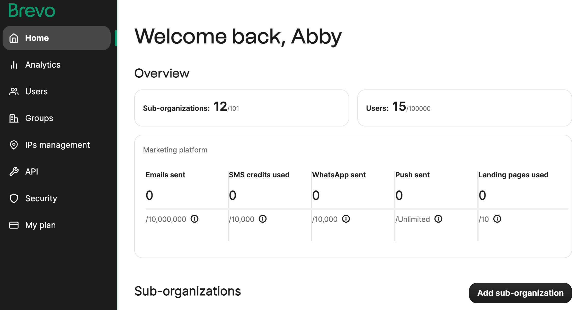
Task: Show info for Push sent limit
Action: (438, 219)
